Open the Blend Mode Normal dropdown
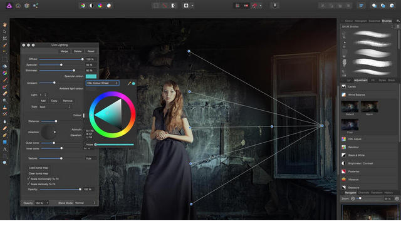 [85, 203]
